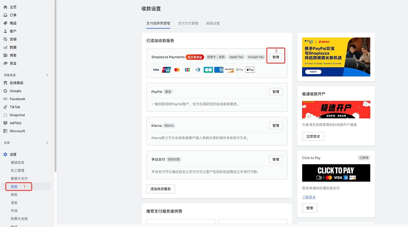Select 域名 in the settings submenu
This screenshot has width=408, height=227.
coord(14,195)
